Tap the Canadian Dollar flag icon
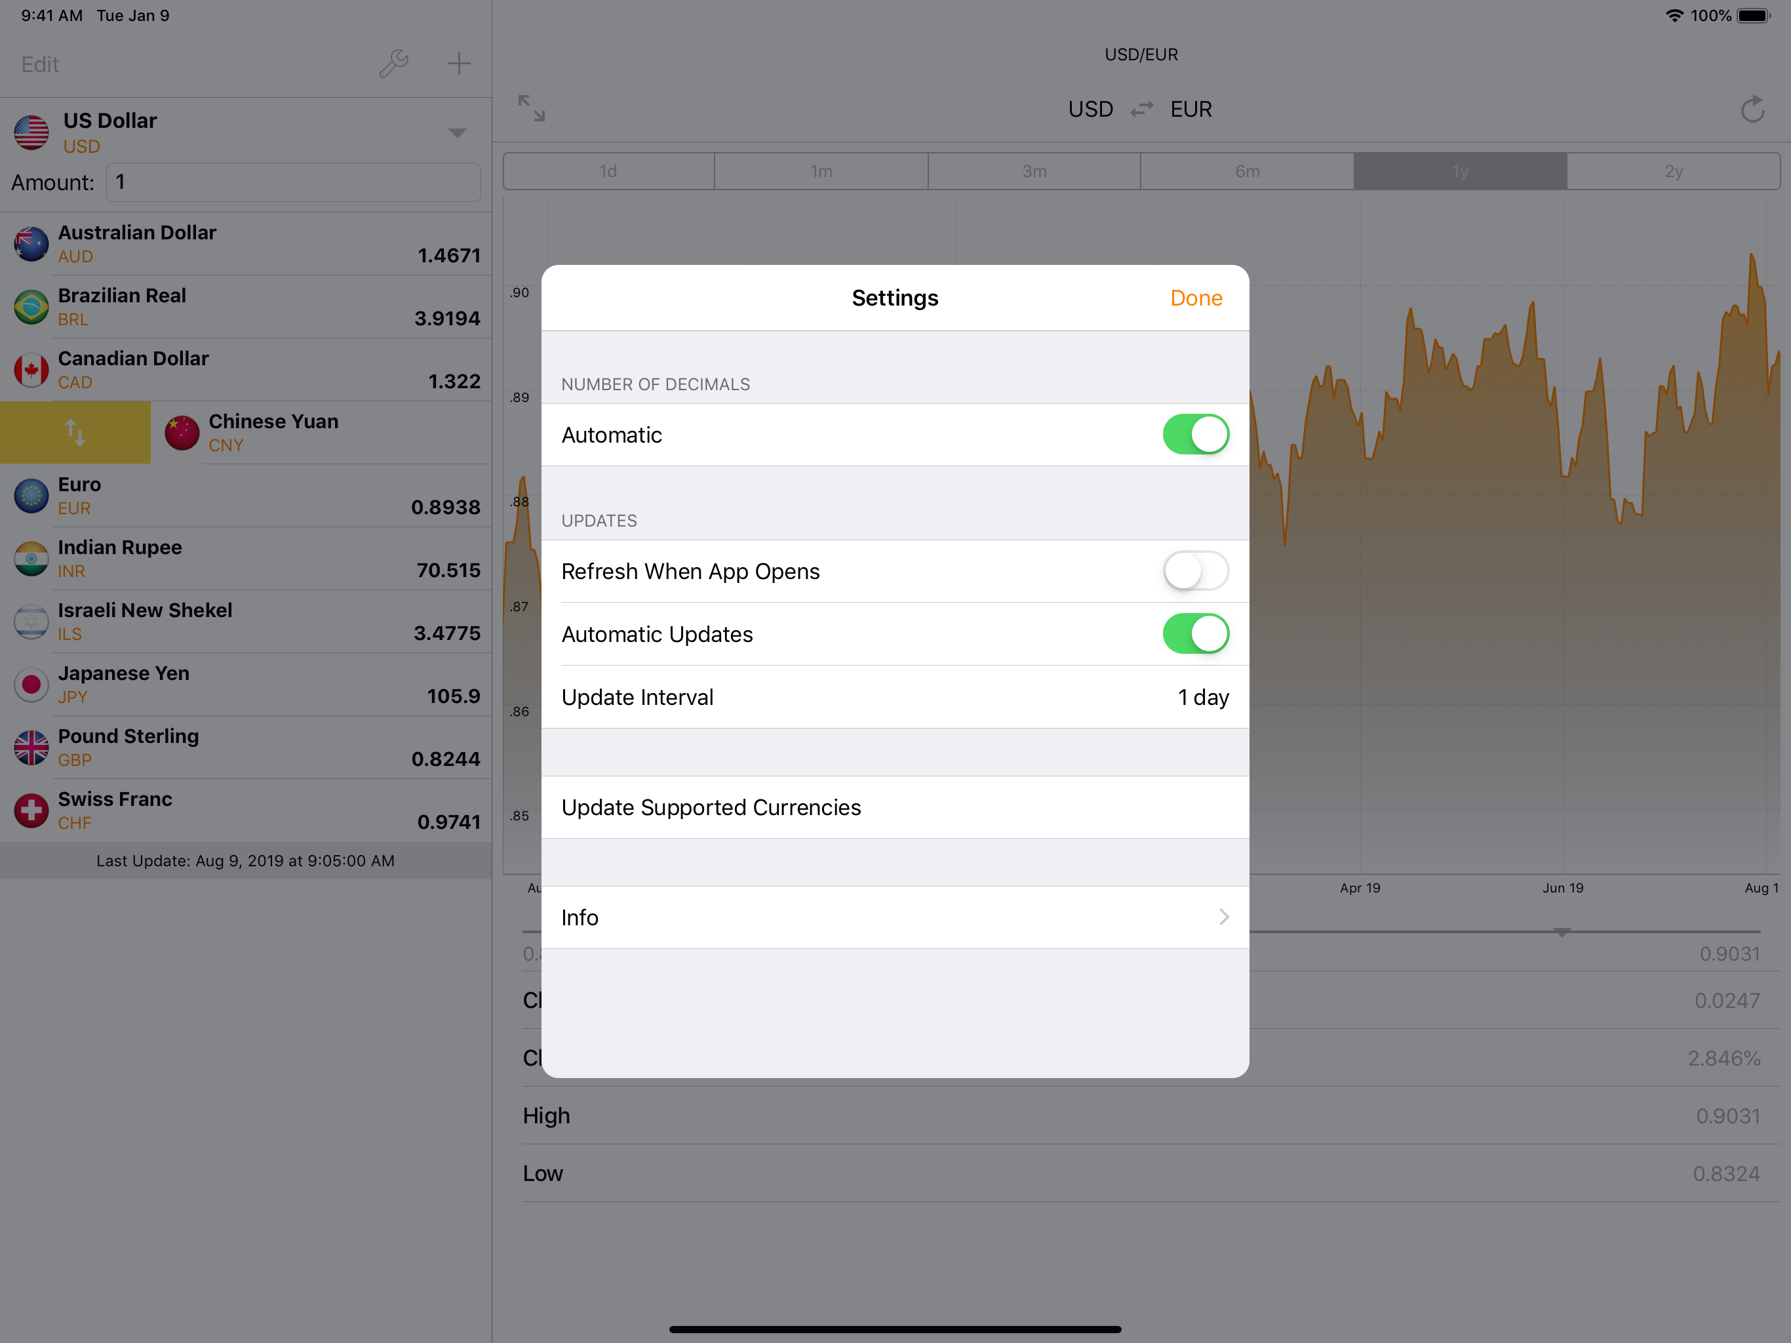The width and height of the screenshot is (1791, 1343). coord(31,370)
